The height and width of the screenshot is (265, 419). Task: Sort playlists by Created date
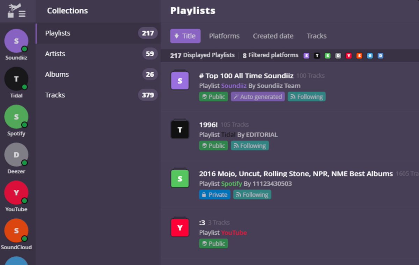tap(273, 36)
